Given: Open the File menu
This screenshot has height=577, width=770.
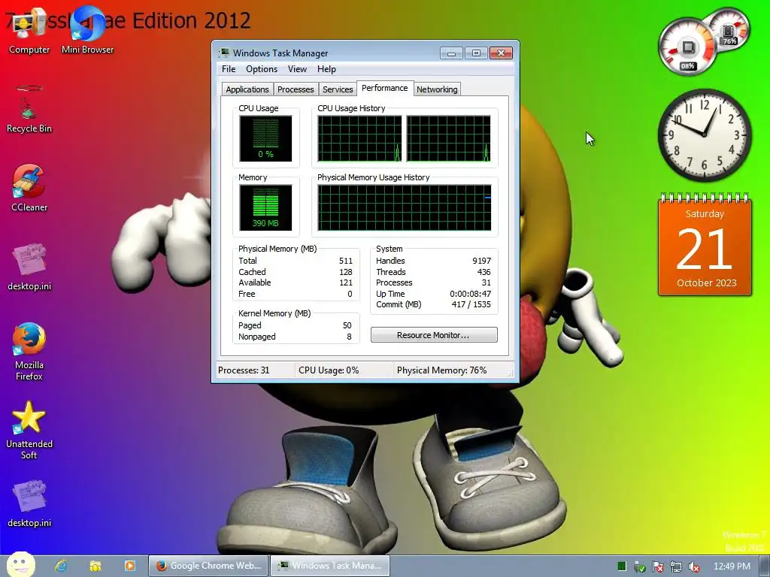Looking at the screenshot, I should (x=229, y=69).
